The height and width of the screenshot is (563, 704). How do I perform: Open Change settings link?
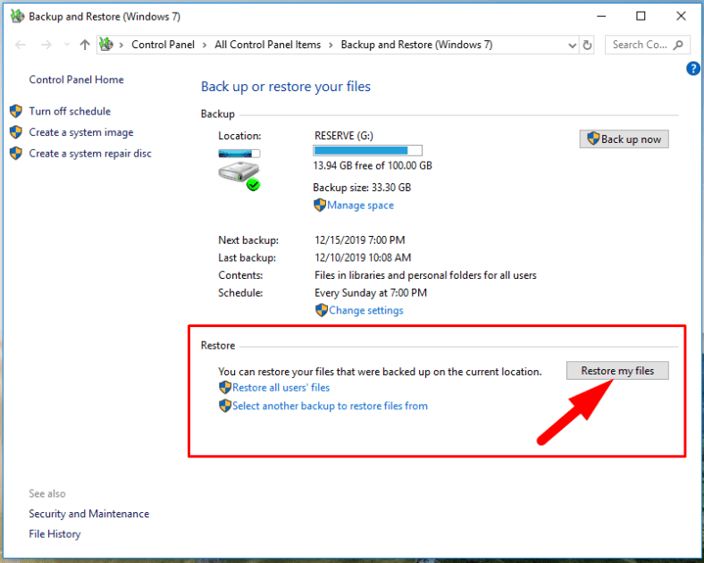coord(366,311)
